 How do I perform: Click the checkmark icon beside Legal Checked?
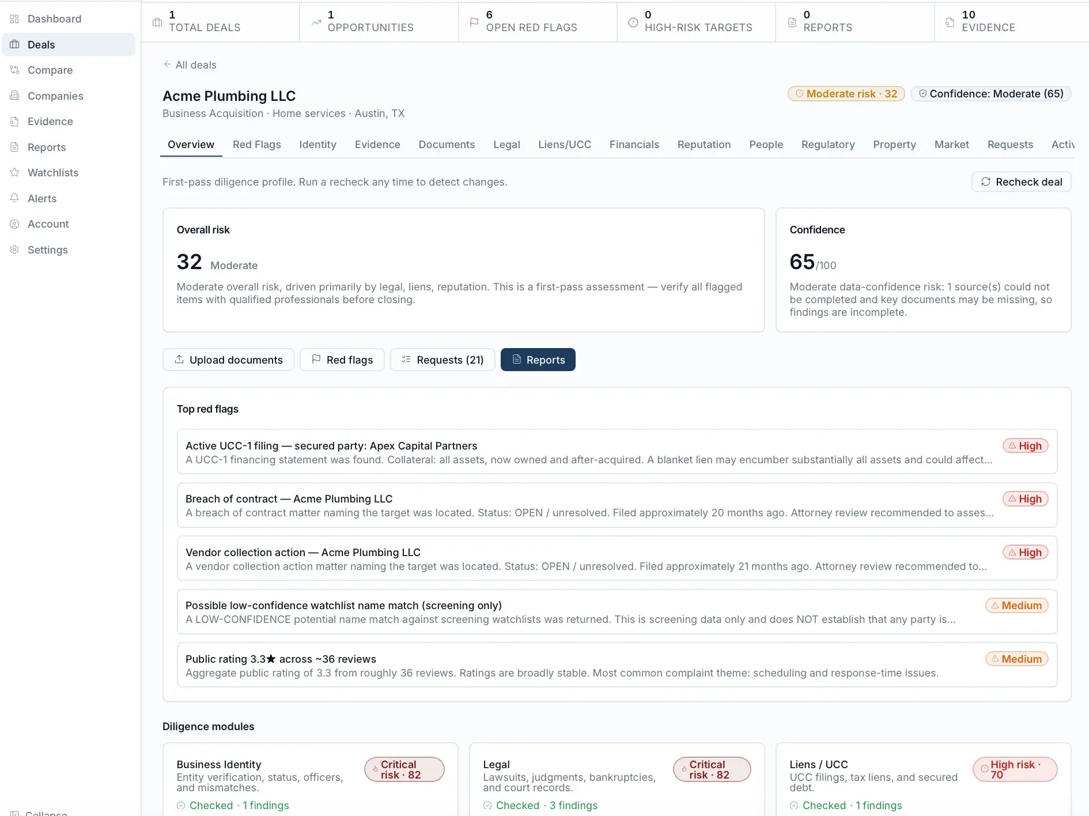pyautogui.click(x=487, y=806)
